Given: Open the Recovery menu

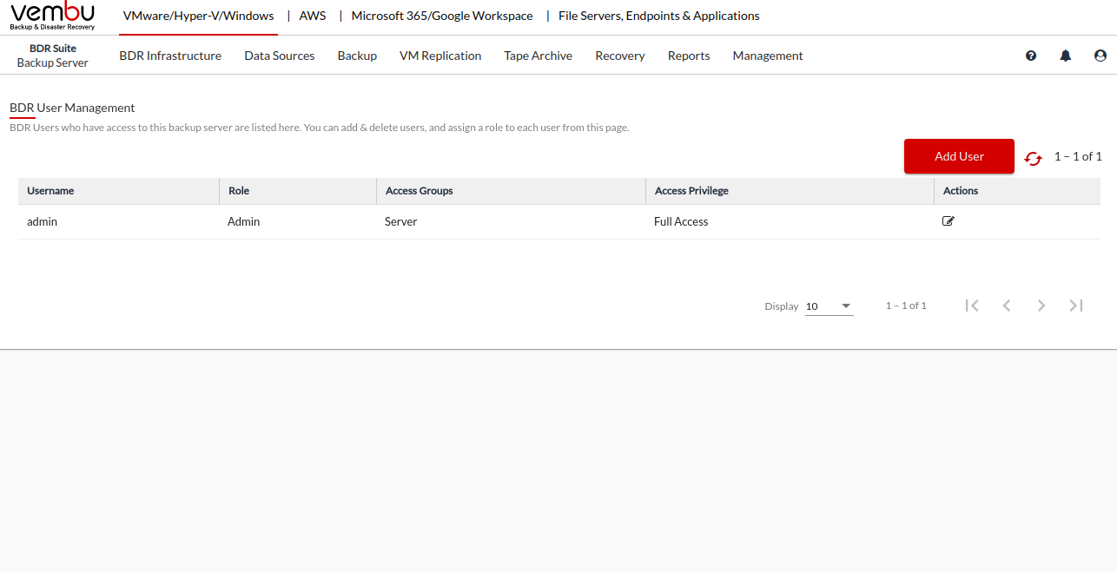Looking at the screenshot, I should [619, 56].
